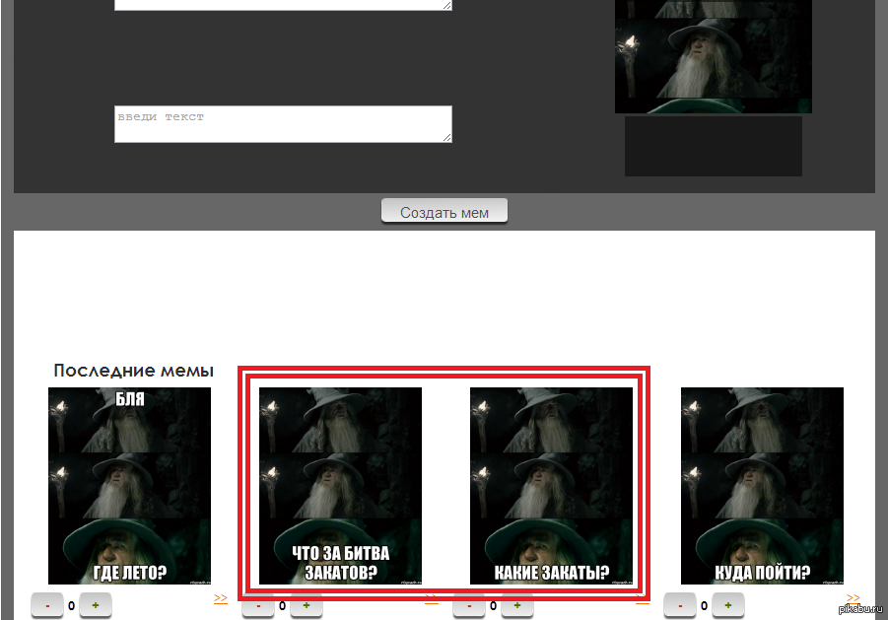The height and width of the screenshot is (620, 888).
Task: Open the Что за битва закатов? meme
Action: pos(340,485)
